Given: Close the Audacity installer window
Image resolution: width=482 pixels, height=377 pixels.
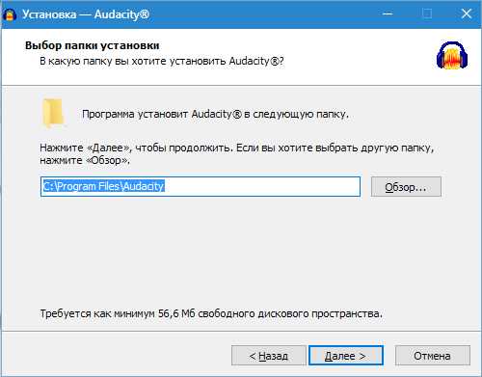Looking at the screenshot, I should pyautogui.click(x=467, y=14).
